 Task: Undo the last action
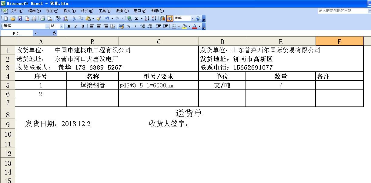tap(107, 18)
